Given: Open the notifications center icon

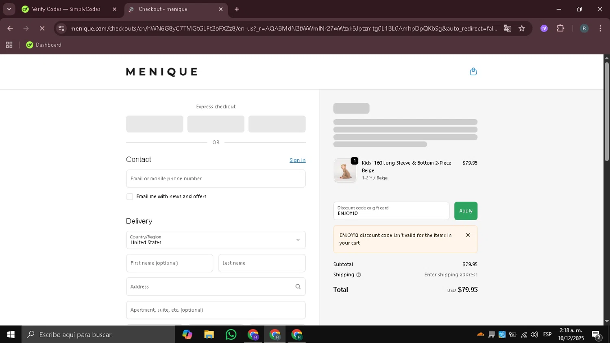Looking at the screenshot, I should pos(597,335).
